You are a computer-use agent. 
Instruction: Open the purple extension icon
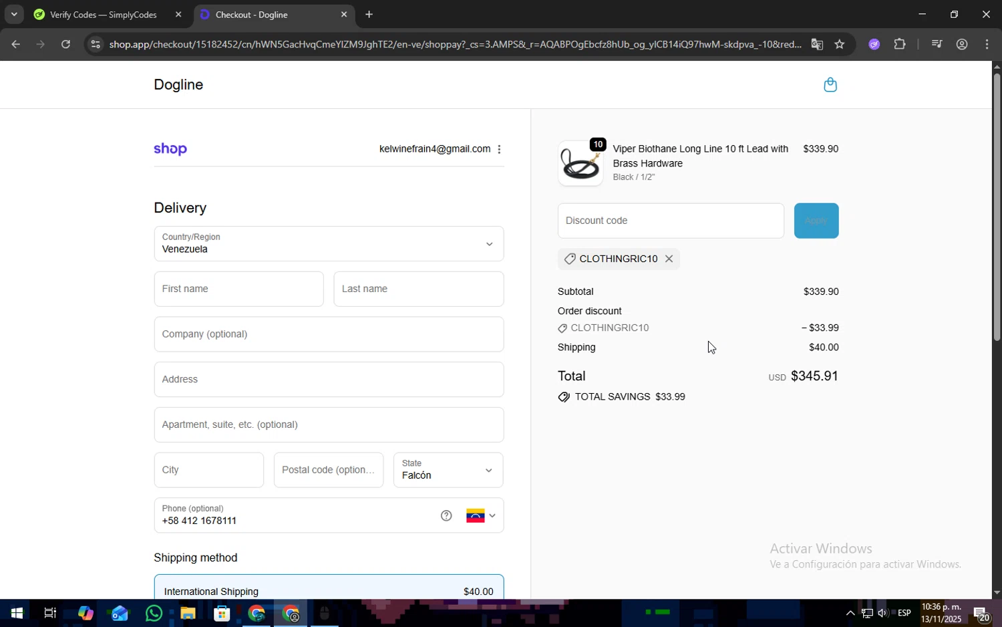(x=874, y=45)
